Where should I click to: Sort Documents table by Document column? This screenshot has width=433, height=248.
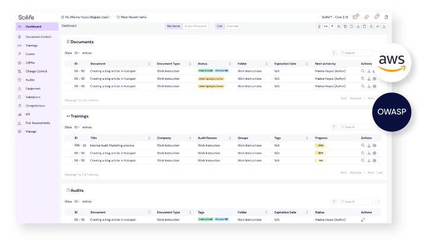[149, 64]
